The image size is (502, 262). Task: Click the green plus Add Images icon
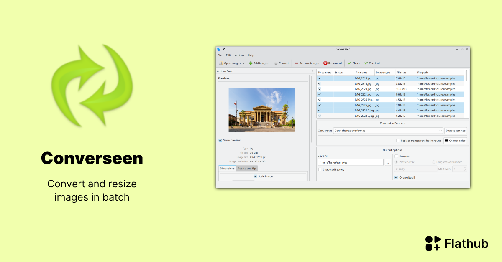251,63
